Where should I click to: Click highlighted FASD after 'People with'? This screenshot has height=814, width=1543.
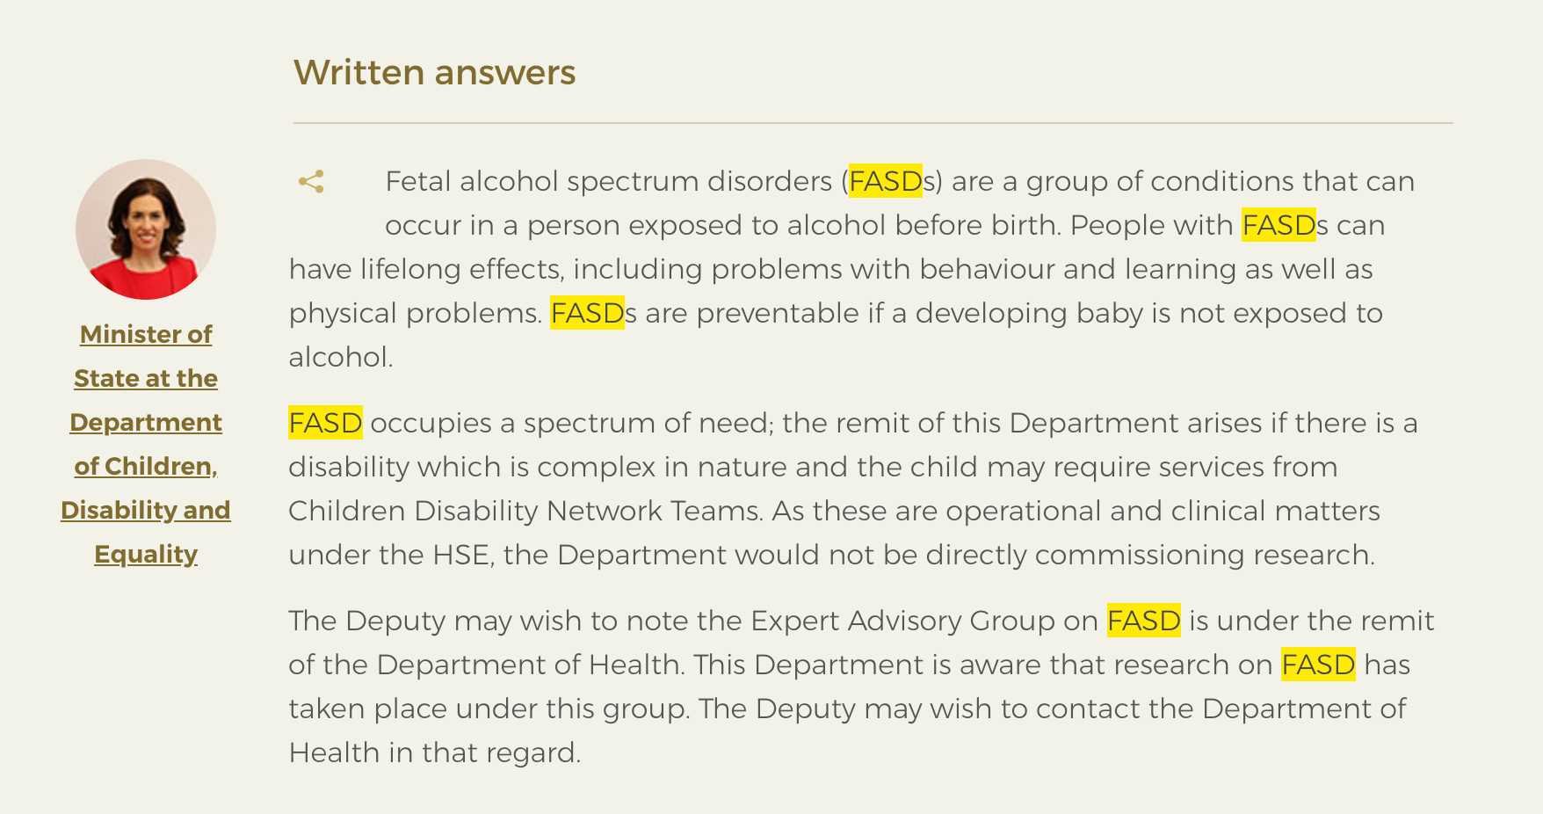click(1279, 225)
